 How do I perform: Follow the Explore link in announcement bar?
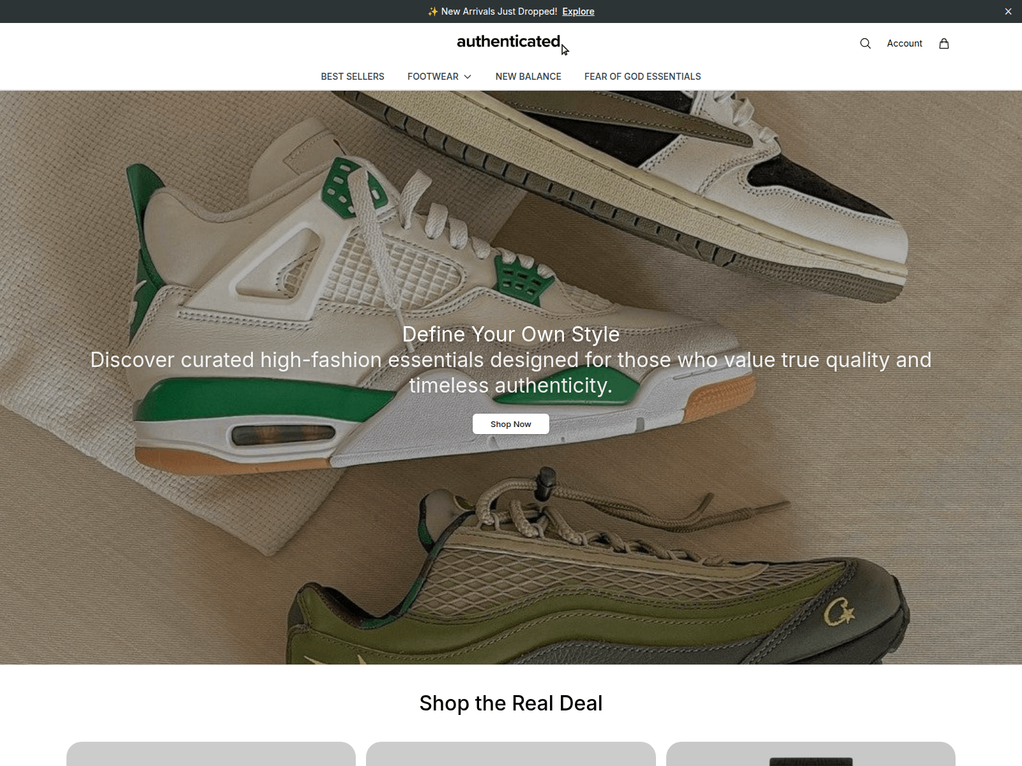coord(578,11)
